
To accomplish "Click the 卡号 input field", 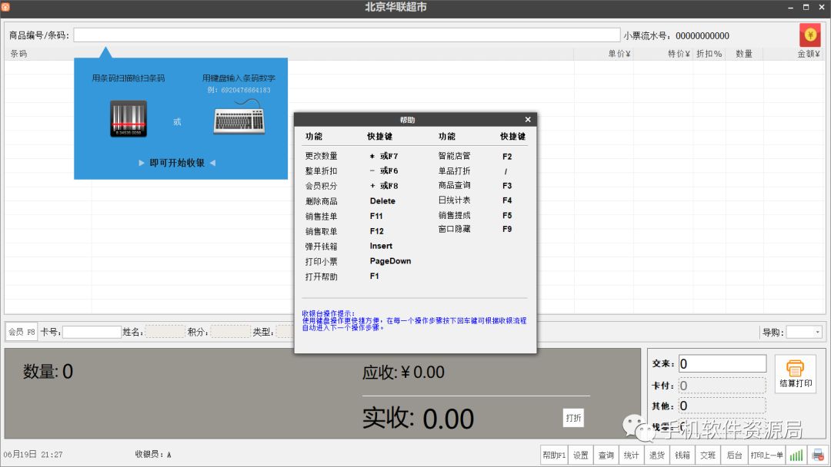I will (92, 332).
